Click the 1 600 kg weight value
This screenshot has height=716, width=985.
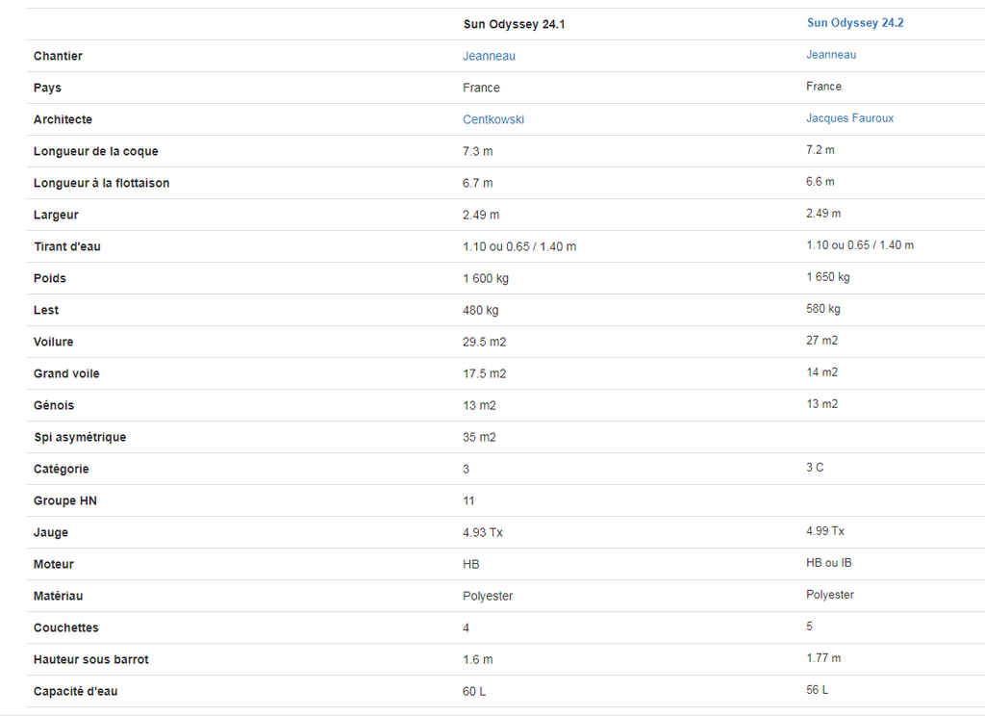pyautogui.click(x=486, y=278)
